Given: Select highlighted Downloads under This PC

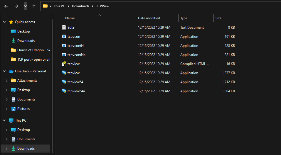Looking at the screenshot, I should click(26, 149).
